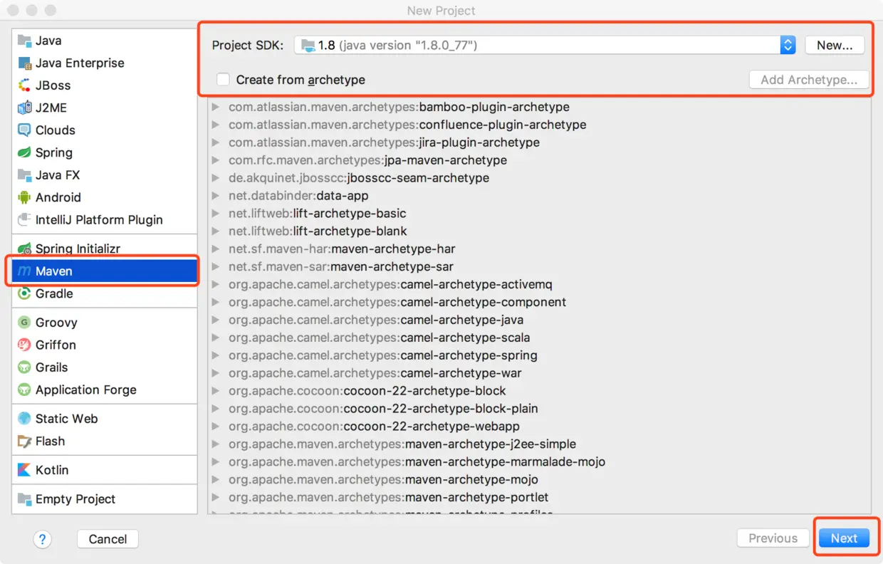Screen dimensions: 883x564
Task: Select the Empty Project icon
Action: pyautogui.click(x=24, y=499)
